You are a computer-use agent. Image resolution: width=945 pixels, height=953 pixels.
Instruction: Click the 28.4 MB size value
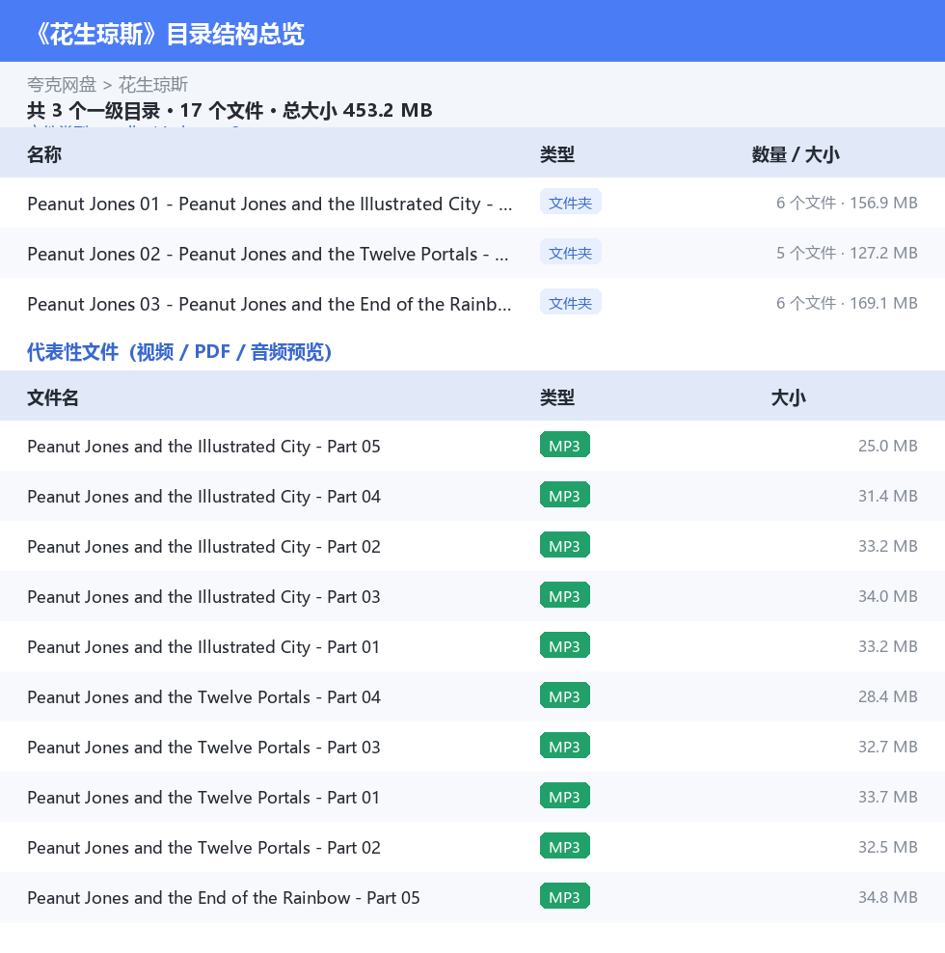(x=887, y=696)
